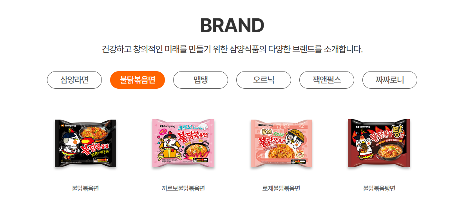
Task: Switch to the 잭앤펄스 tab
Action: point(327,80)
